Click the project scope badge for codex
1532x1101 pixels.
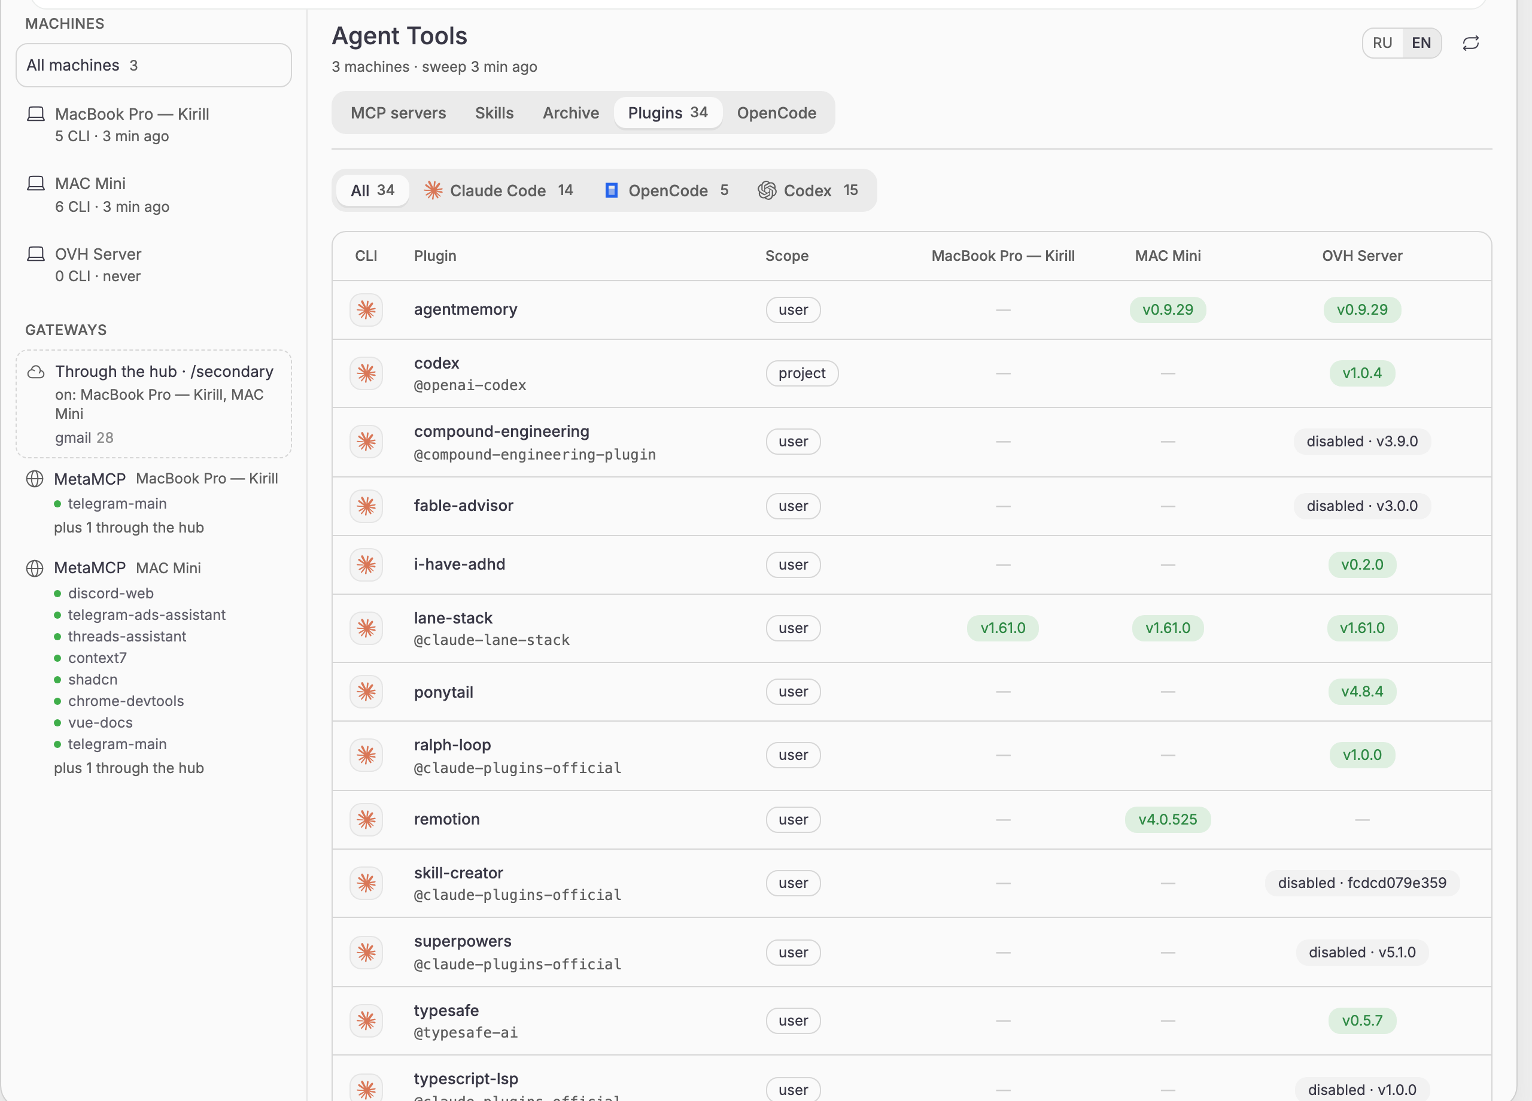(x=802, y=373)
